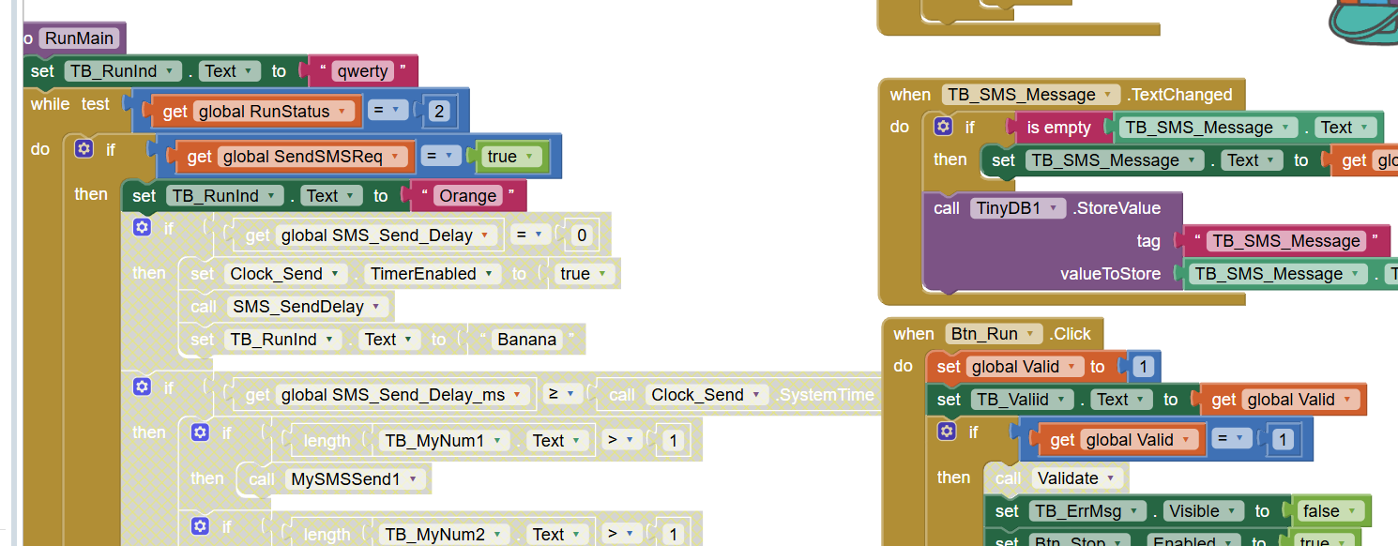Click the gear on the TB_MyNum2 length if block

pos(200,526)
